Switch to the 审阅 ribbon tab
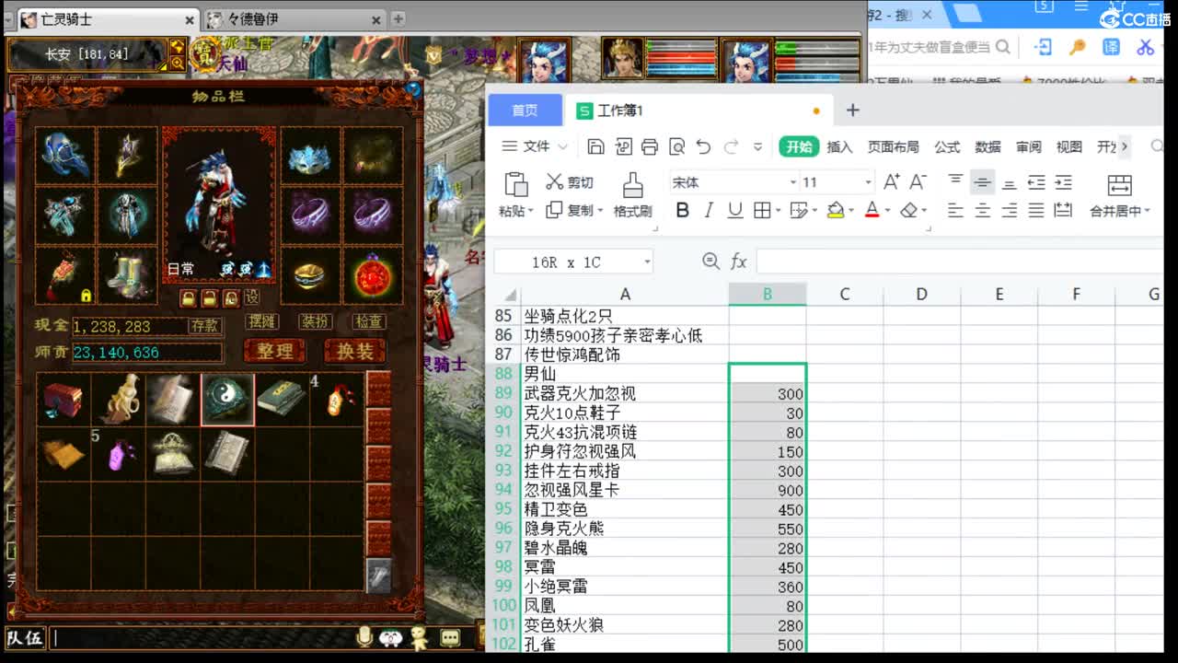 [x=1028, y=146]
